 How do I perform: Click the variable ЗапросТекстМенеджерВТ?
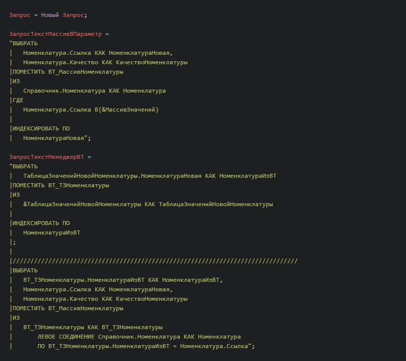46,157
